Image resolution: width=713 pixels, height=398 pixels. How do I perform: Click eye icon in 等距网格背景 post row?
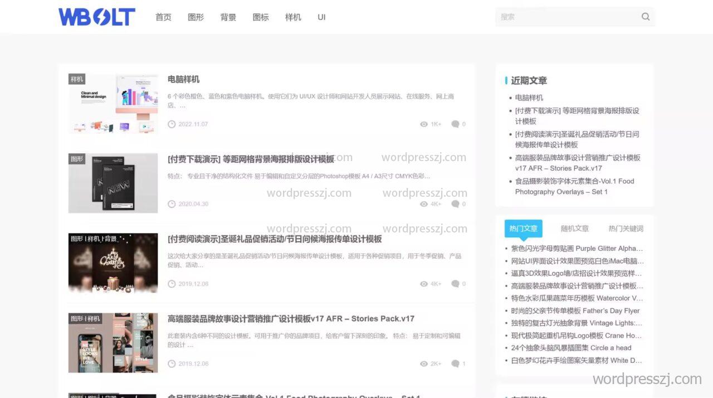click(x=424, y=204)
